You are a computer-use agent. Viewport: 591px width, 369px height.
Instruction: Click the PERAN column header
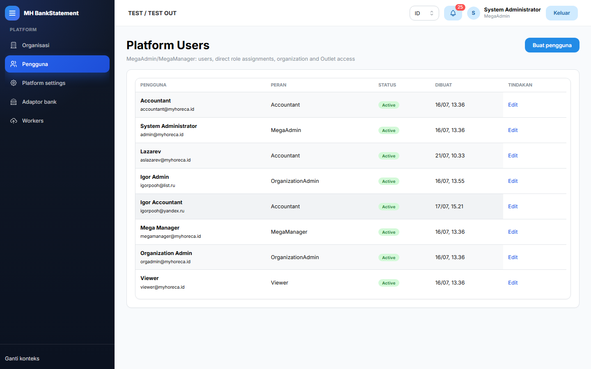pos(278,85)
